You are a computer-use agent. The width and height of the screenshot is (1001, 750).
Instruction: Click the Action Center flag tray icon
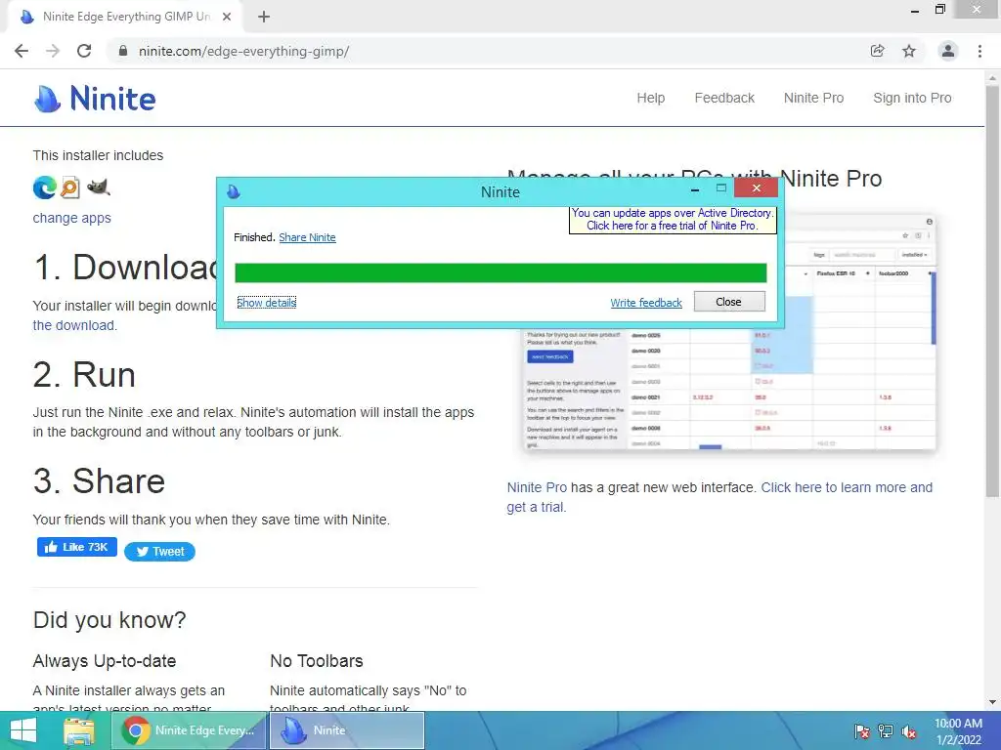[x=862, y=731]
